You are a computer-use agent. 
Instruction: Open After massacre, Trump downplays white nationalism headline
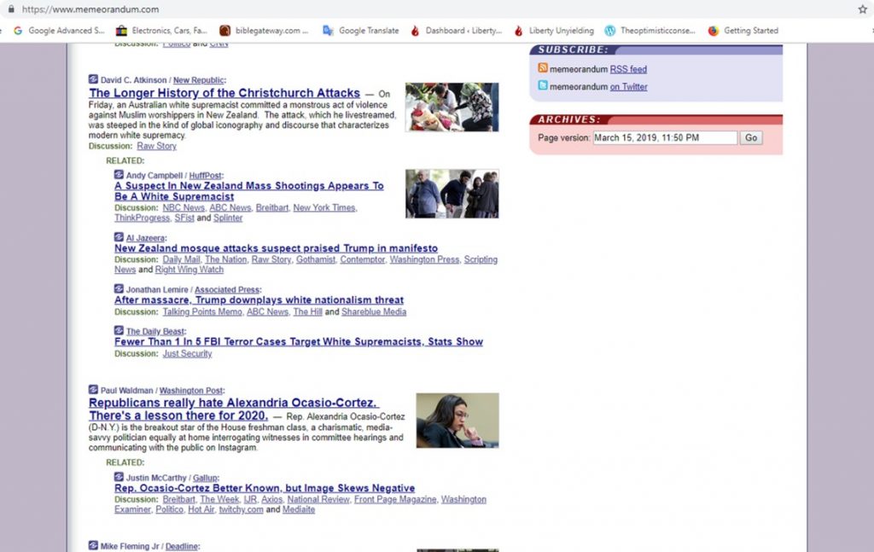259,300
